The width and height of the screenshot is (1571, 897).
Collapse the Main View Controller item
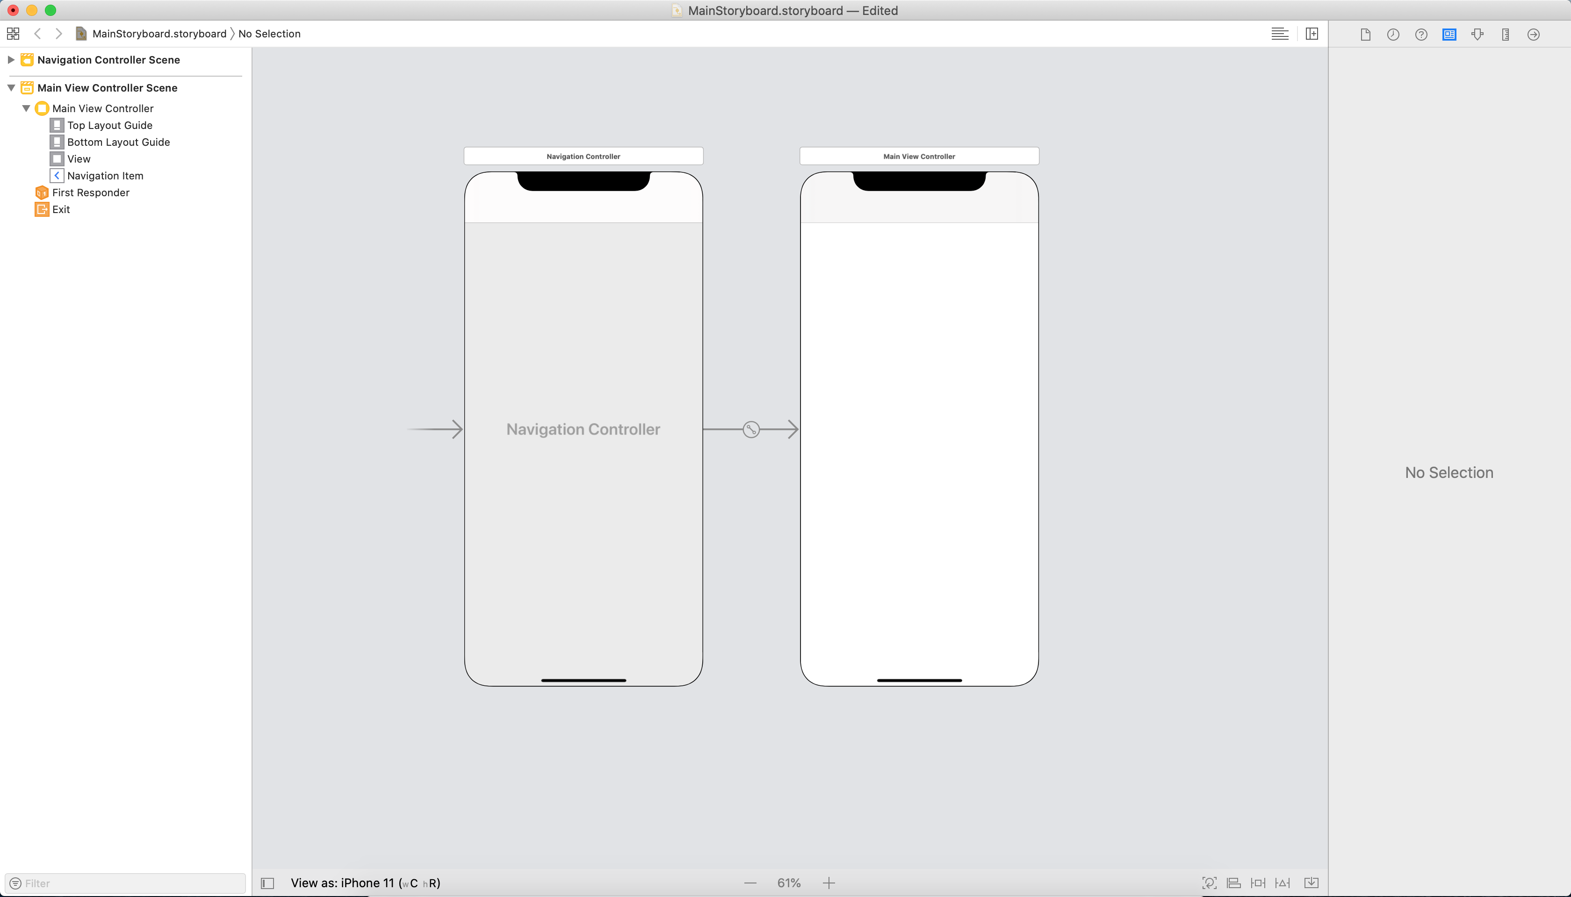click(27, 108)
